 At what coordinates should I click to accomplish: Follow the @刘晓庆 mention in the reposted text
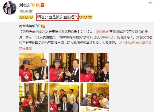pos(102,32)
